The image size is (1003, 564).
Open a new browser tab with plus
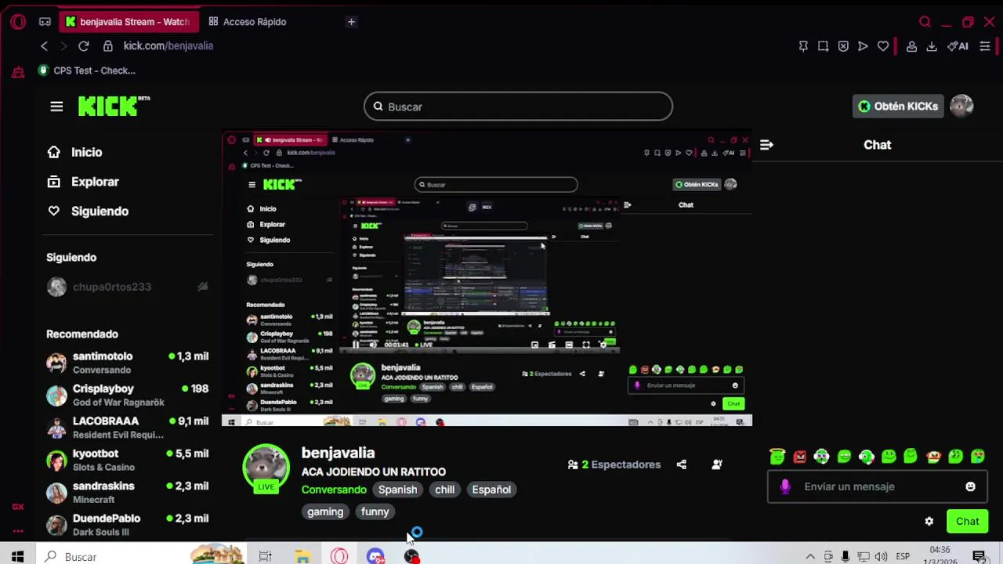click(x=351, y=22)
